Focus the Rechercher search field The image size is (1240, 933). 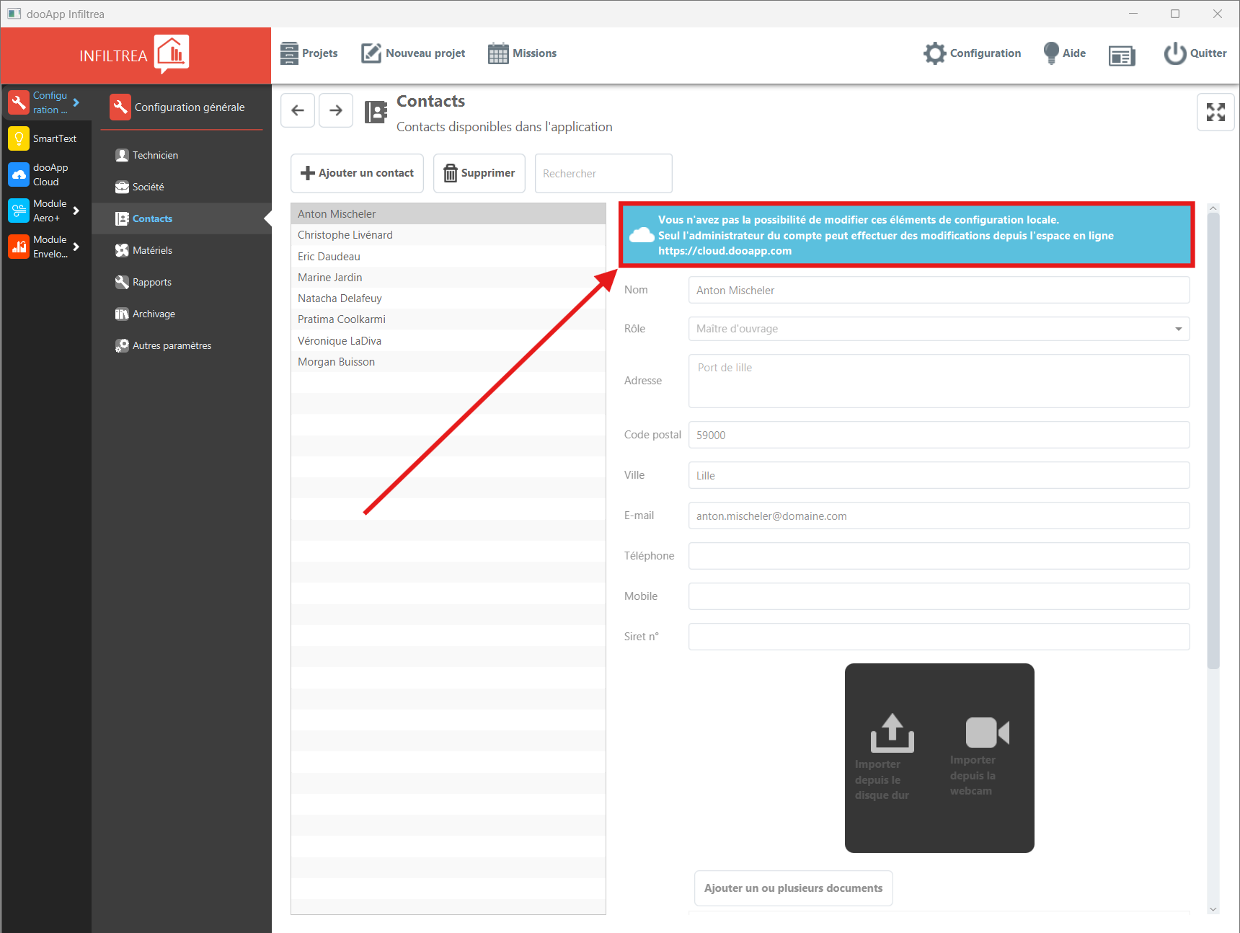coord(603,173)
